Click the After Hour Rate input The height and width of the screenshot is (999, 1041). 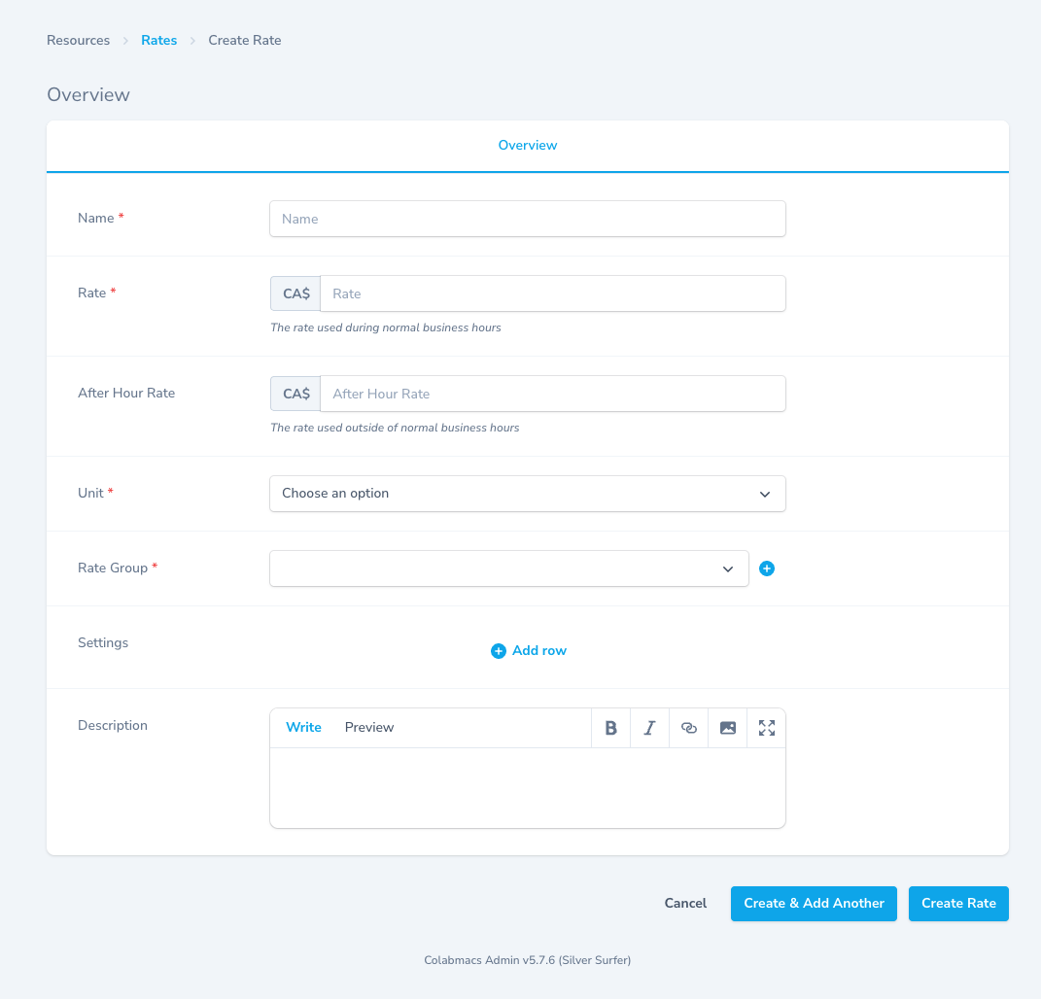click(553, 394)
